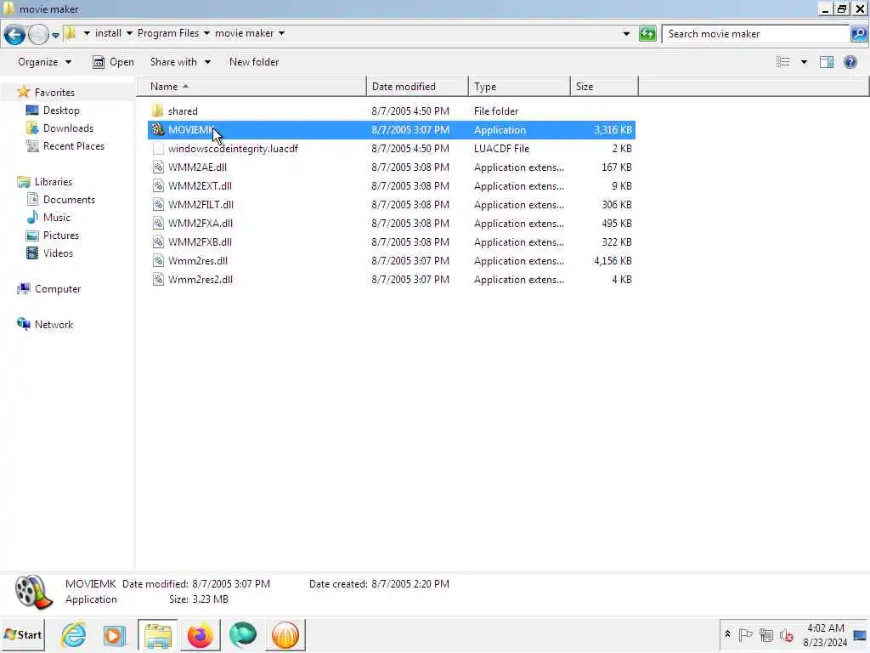Sort by the Size column header

pyautogui.click(x=604, y=87)
